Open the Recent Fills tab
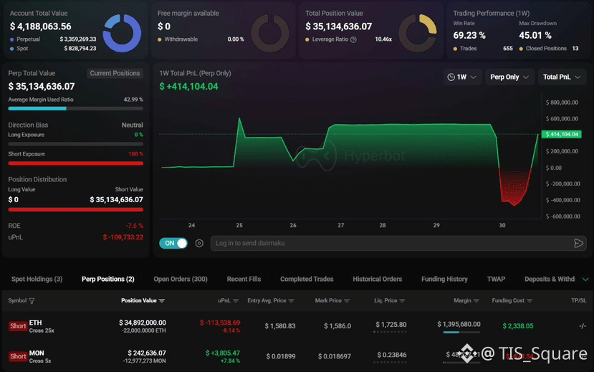 click(x=244, y=280)
